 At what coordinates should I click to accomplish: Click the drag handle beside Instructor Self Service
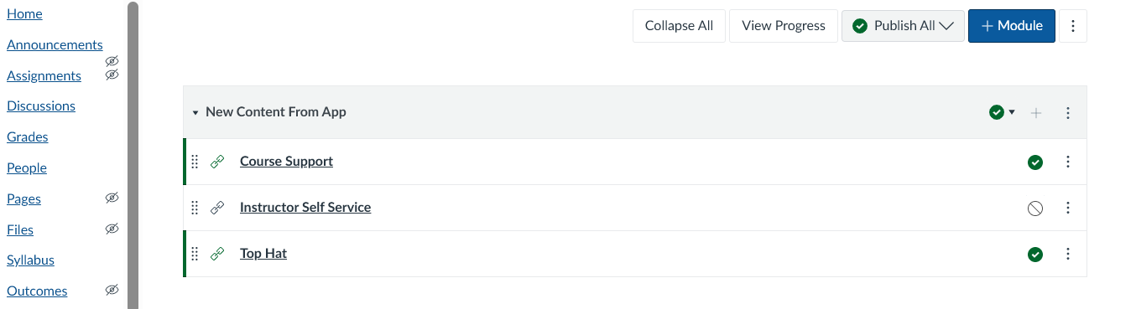tap(195, 208)
